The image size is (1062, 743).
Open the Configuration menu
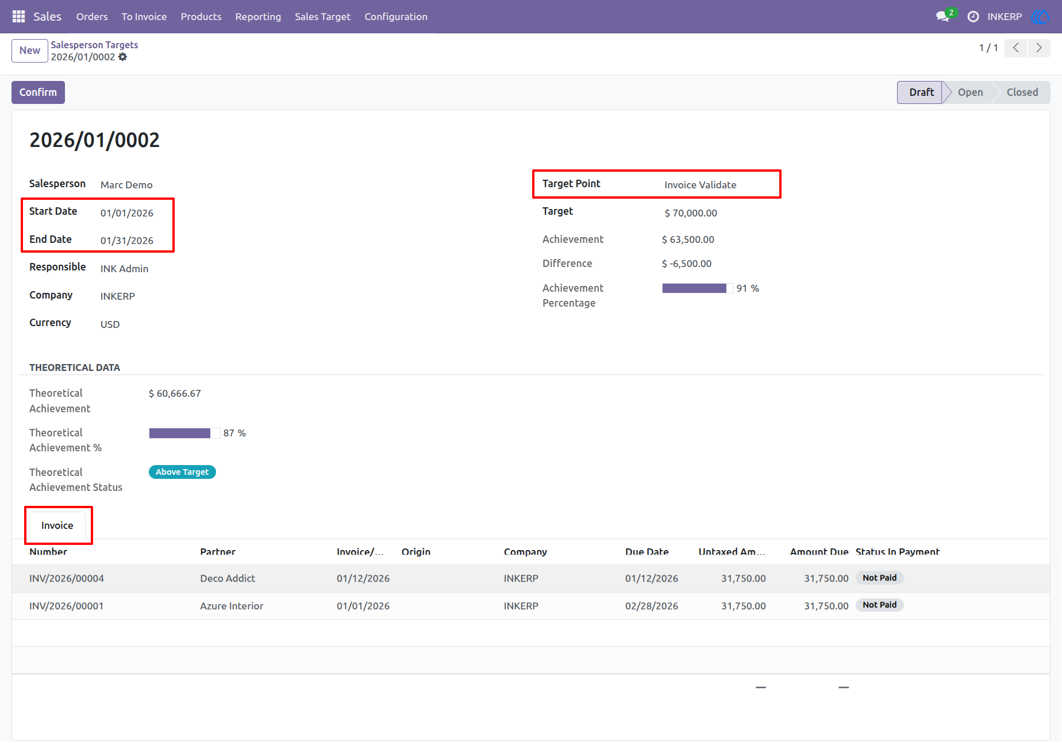[396, 17]
